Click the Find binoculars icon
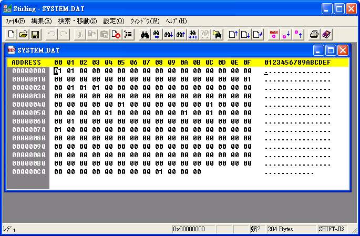360x236 pixels. click(x=143, y=35)
